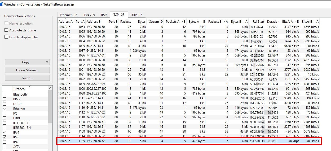Sort table by the Duration column header
331x151 pixels.
tap(273, 22)
